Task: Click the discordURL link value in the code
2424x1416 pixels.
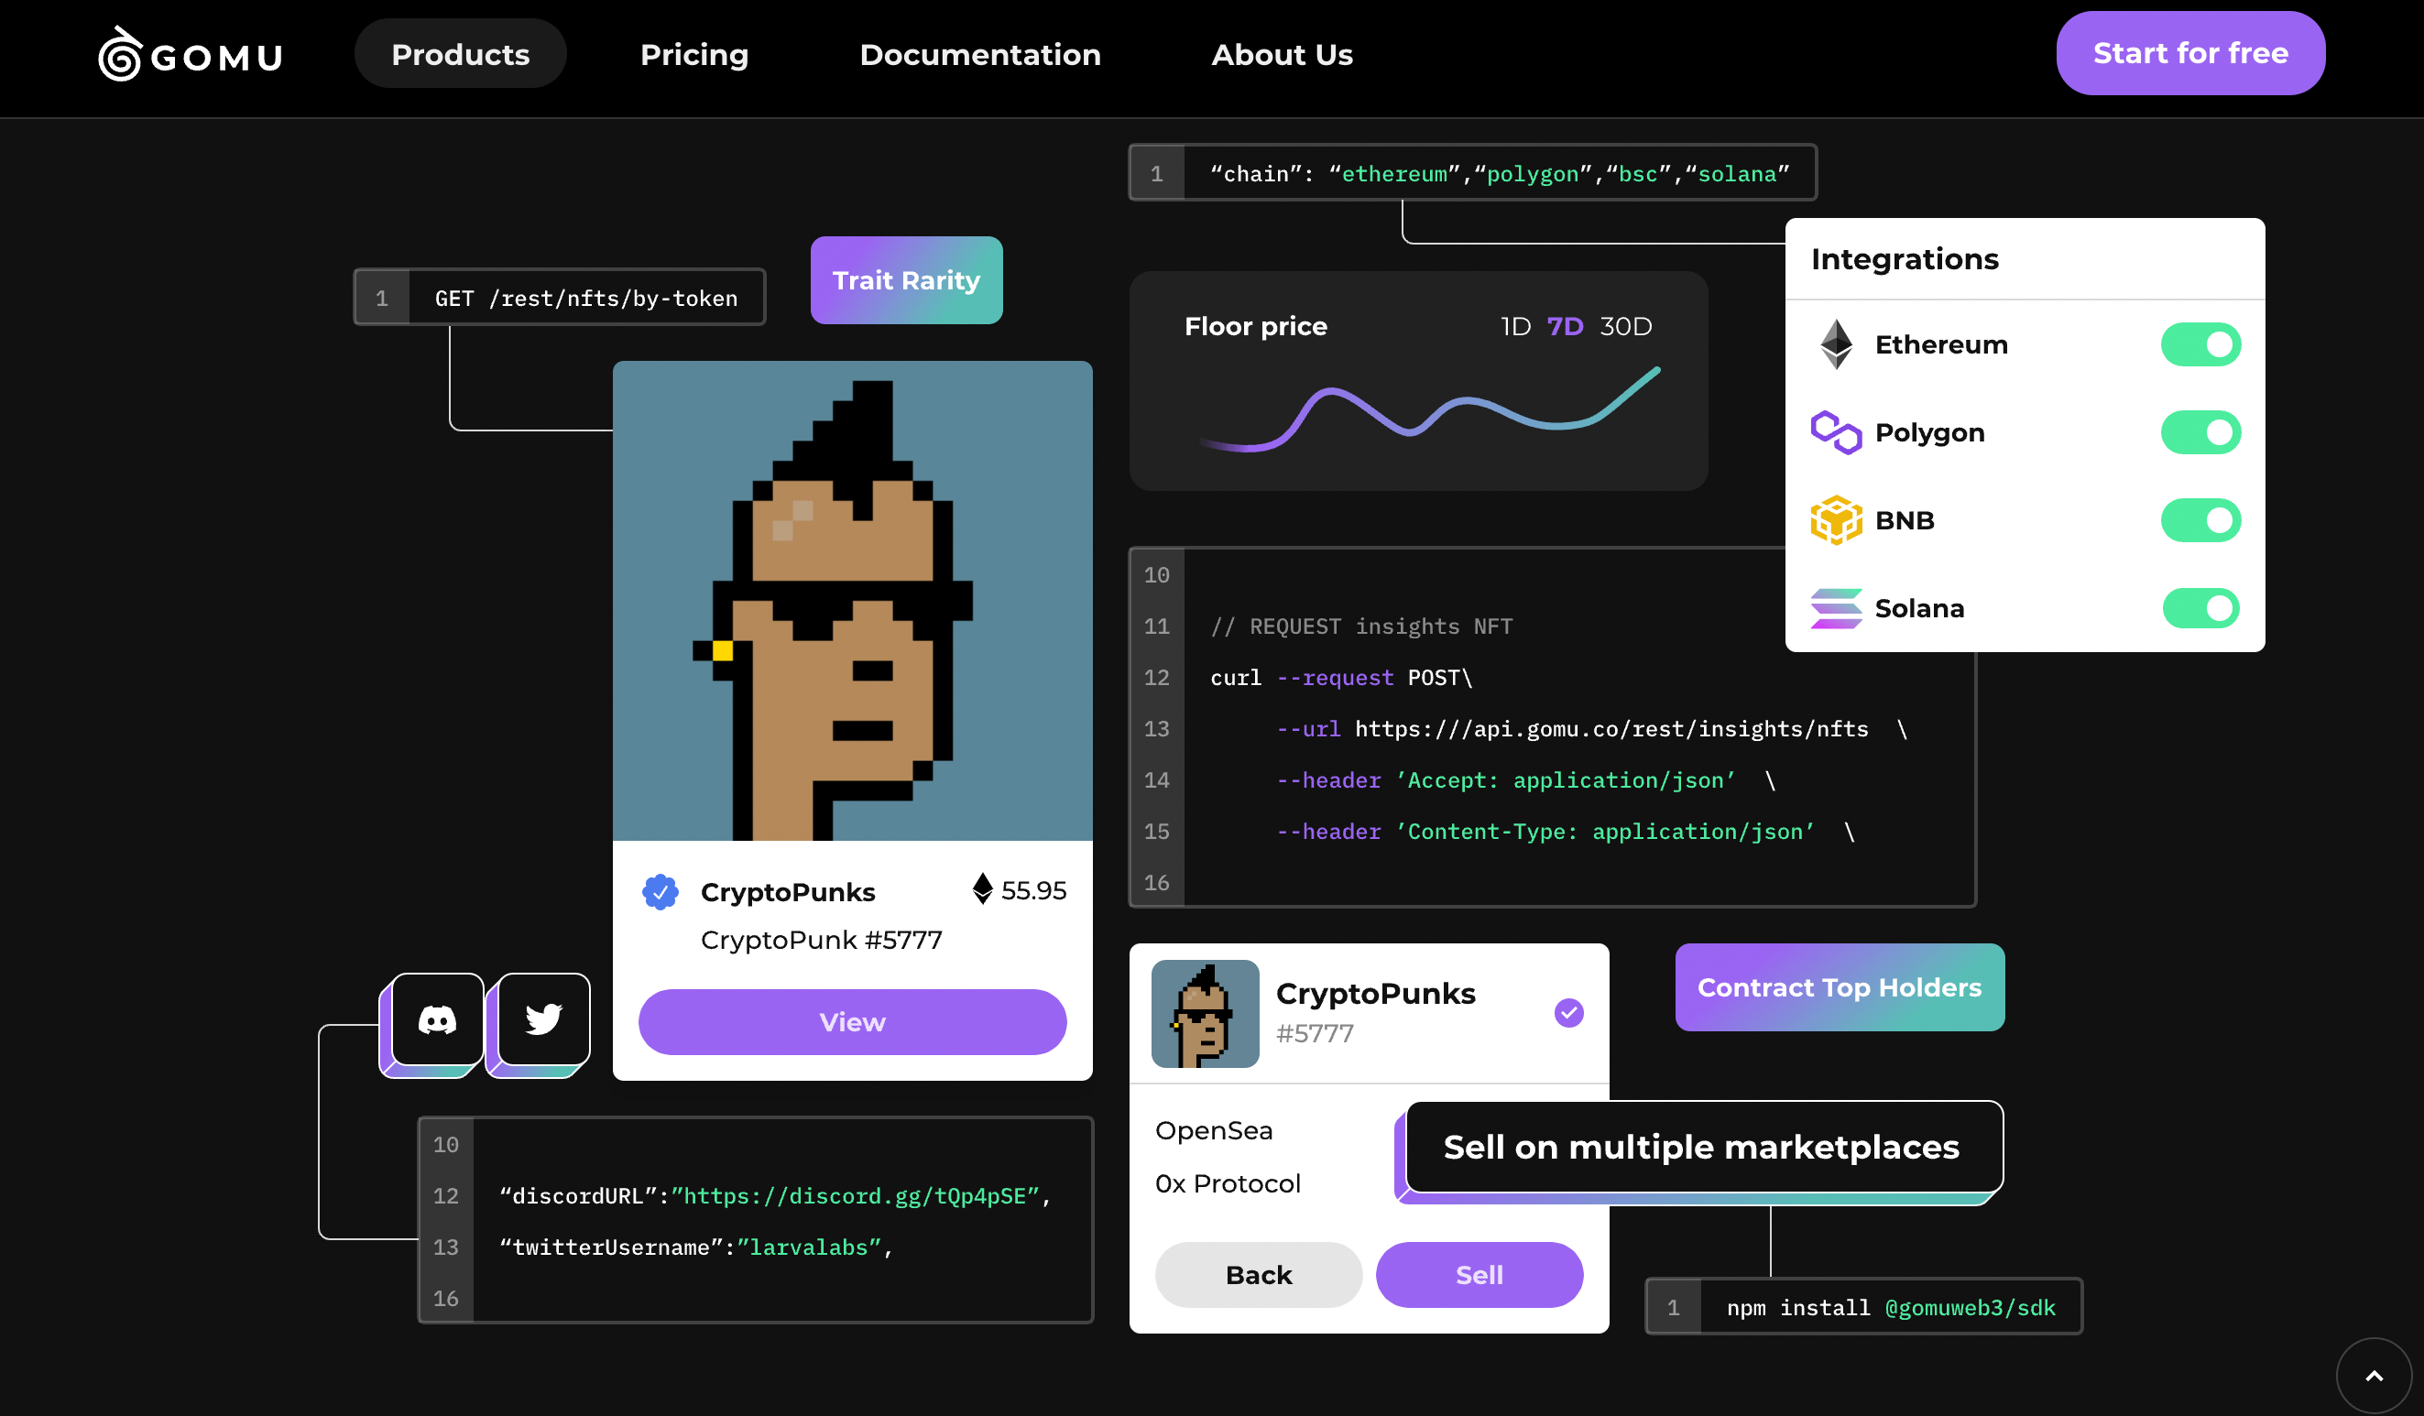Action: (854, 1195)
